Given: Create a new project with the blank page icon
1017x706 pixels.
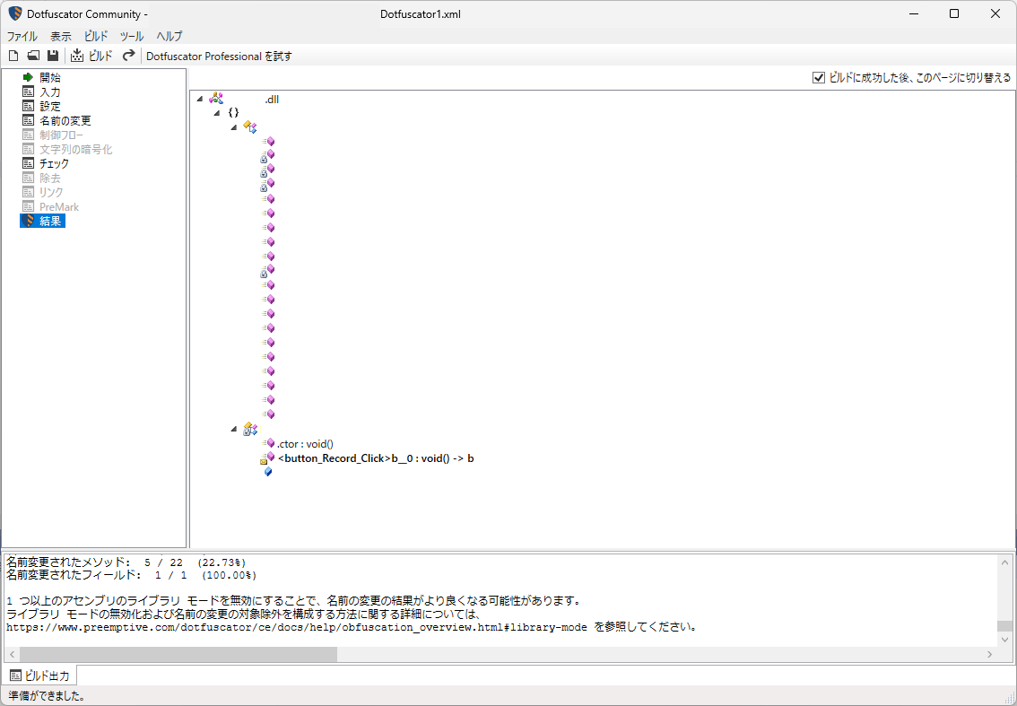Looking at the screenshot, I should (13, 56).
